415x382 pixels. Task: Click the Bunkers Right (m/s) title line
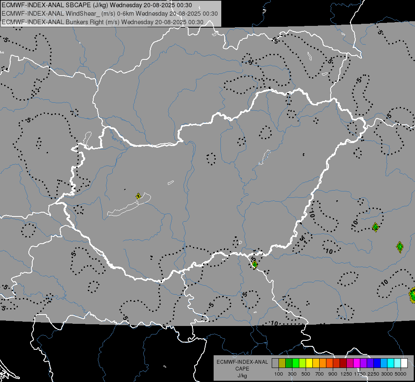click(x=103, y=22)
